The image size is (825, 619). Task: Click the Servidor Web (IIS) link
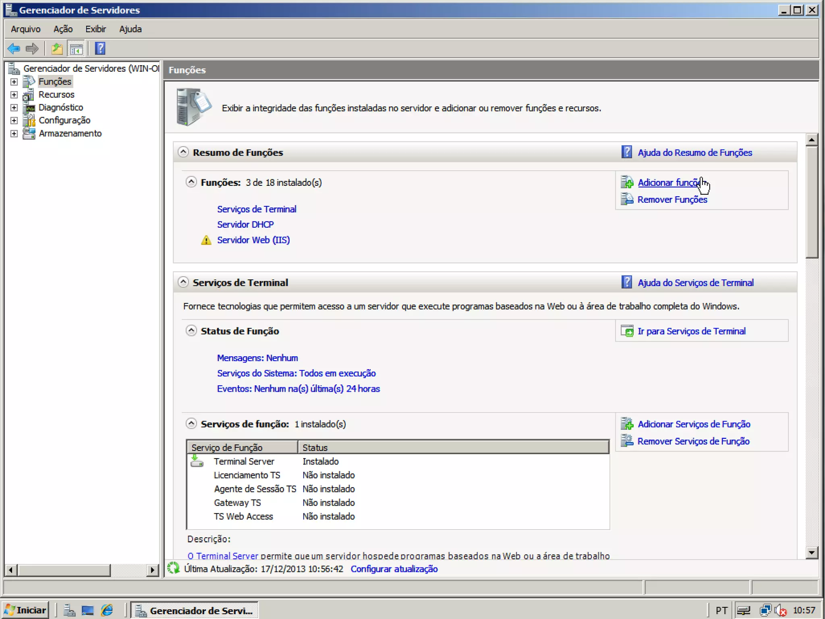click(253, 240)
